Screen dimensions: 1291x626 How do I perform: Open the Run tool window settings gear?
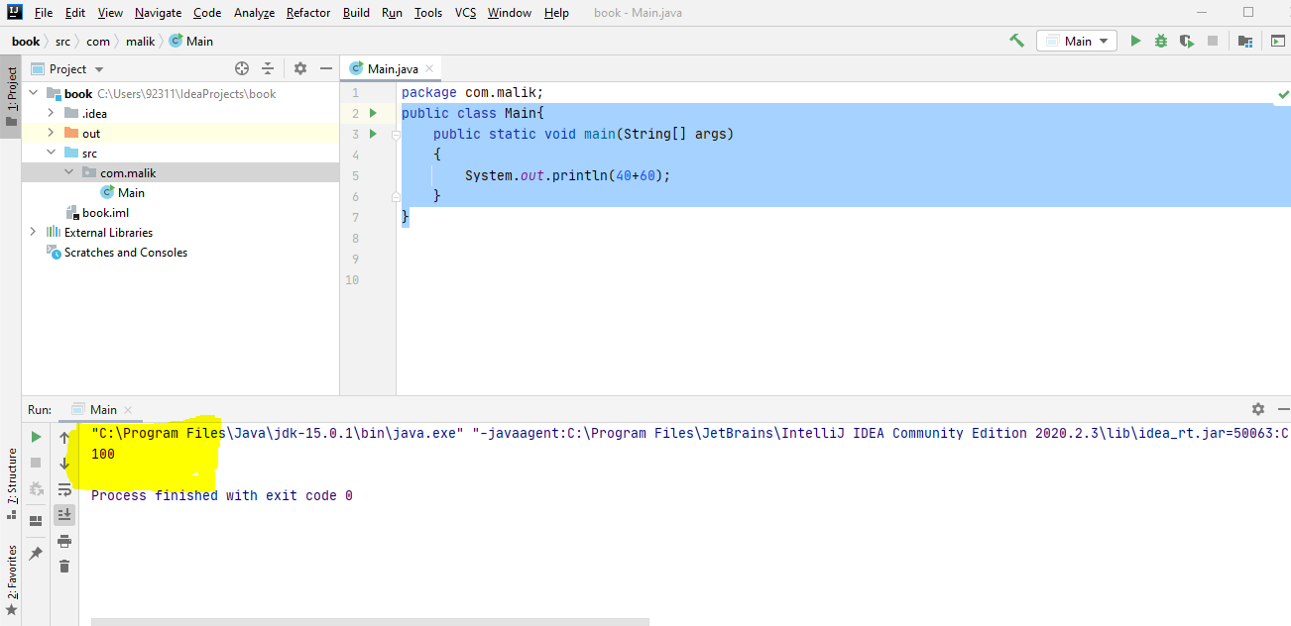click(x=1257, y=409)
